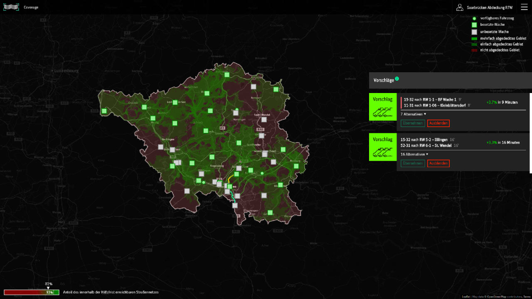532x299 pixels.
Task: Click the nicht abgedecktes Gebiet legend swatch
Action: tap(474, 50)
